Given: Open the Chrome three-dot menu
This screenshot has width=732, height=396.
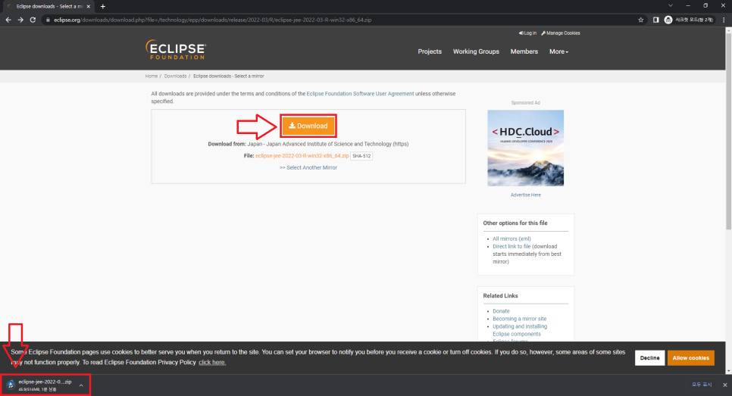Looking at the screenshot, I should coord(724,20).
